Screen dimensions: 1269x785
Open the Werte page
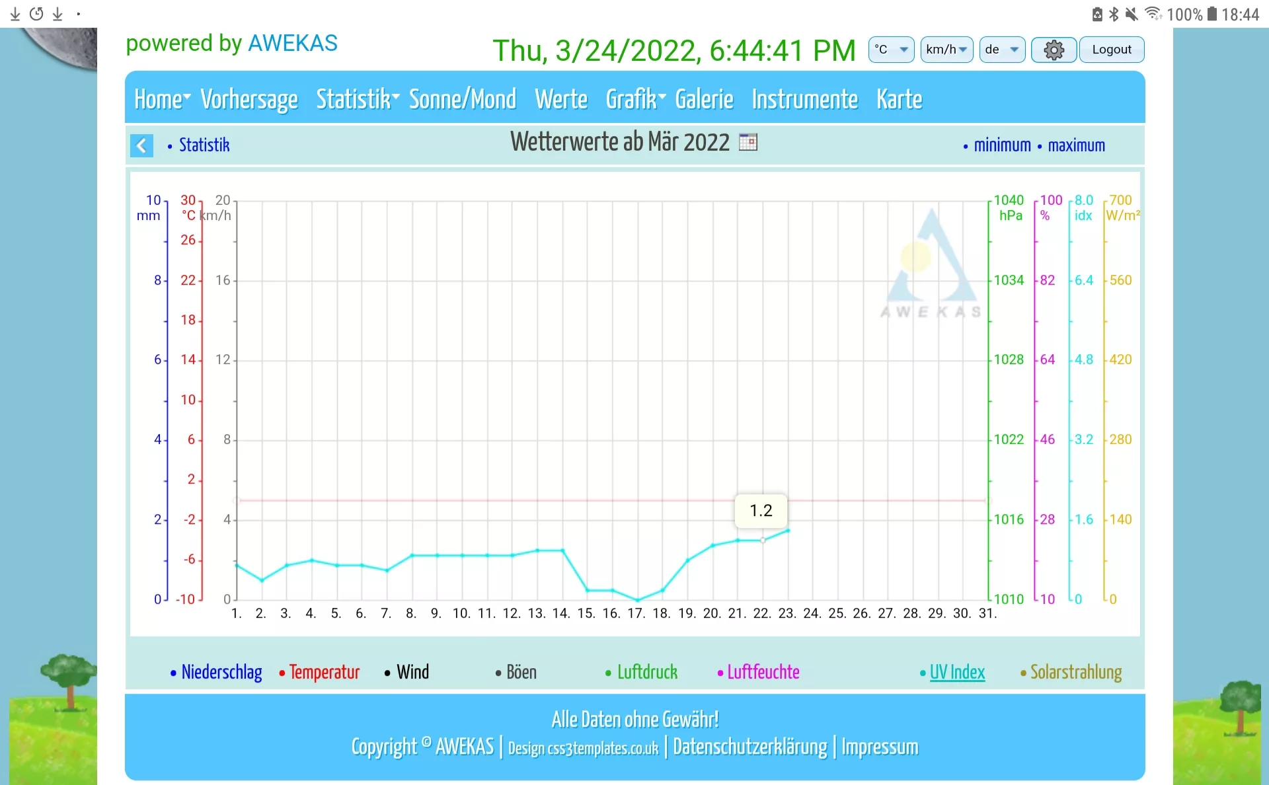coord(561,99)
